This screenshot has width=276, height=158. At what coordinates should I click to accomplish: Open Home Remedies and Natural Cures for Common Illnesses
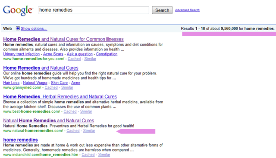point(63,39)
